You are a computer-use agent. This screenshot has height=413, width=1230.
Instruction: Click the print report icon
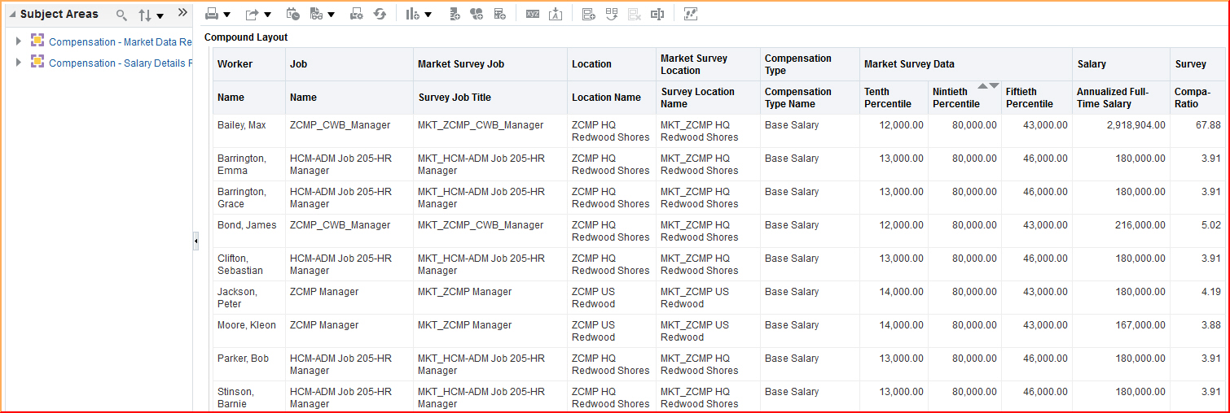[x=212, y=14]
